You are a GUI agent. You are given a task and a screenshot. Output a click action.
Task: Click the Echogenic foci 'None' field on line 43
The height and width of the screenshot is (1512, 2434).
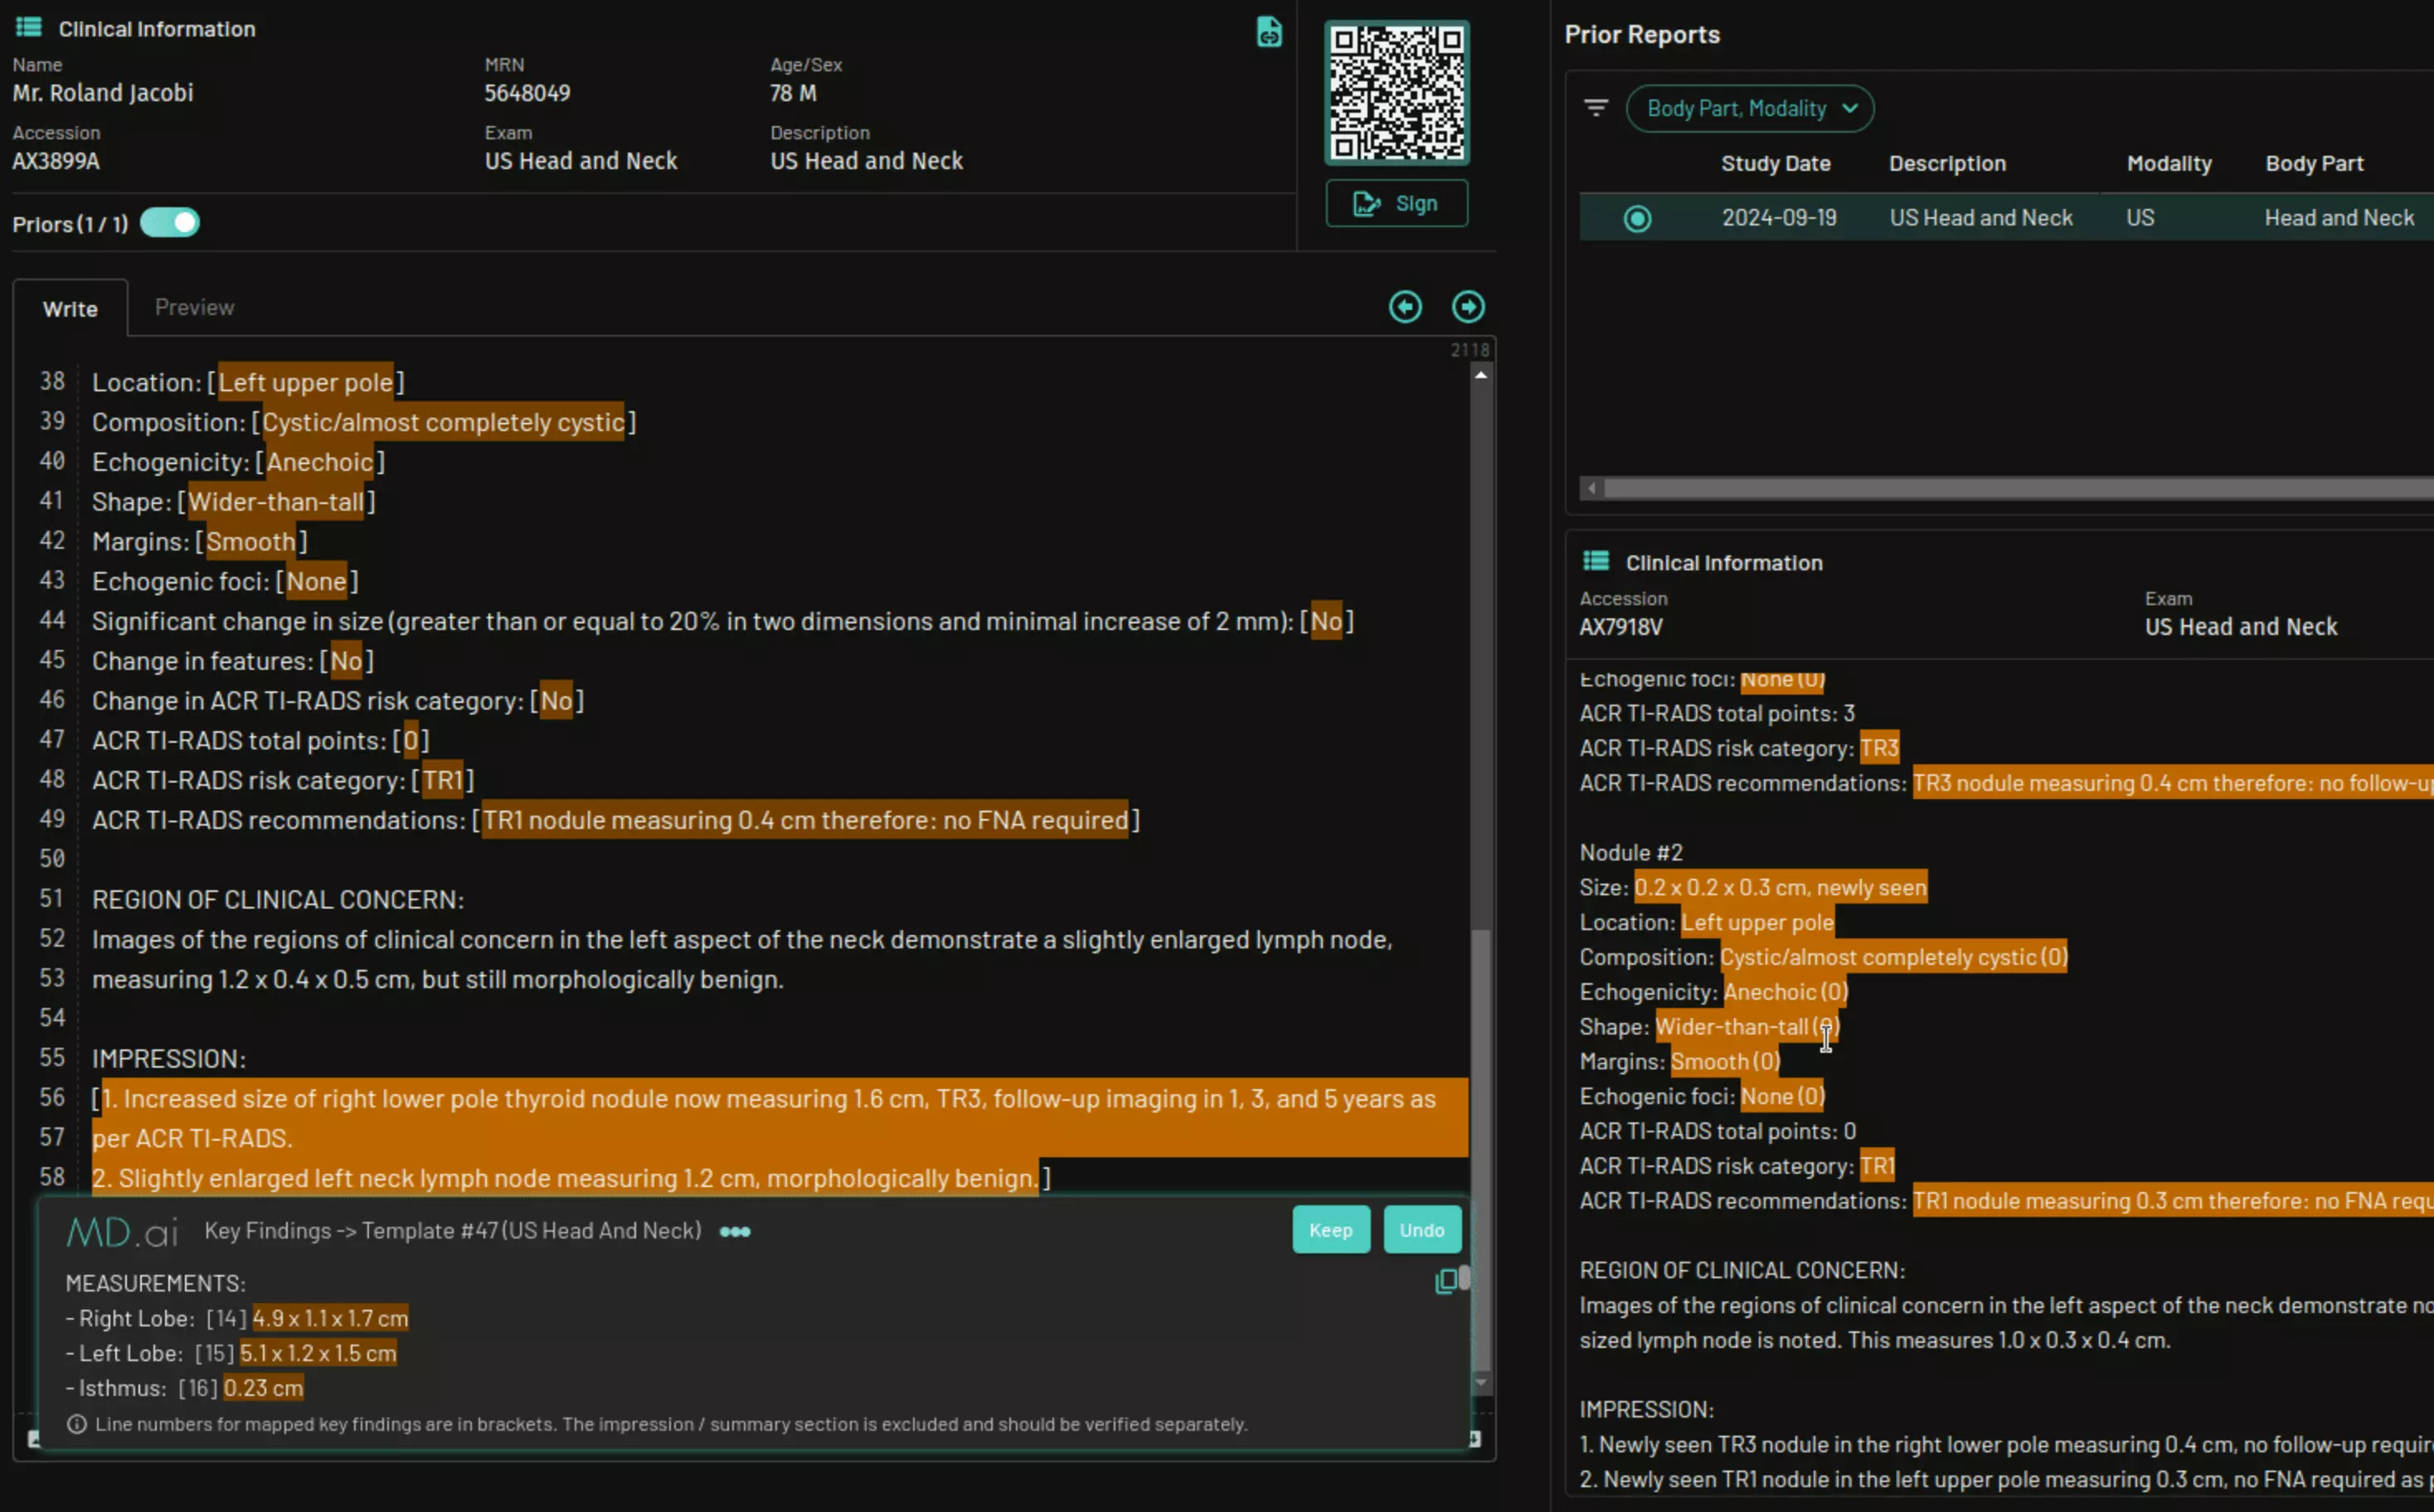coord(316,581)
